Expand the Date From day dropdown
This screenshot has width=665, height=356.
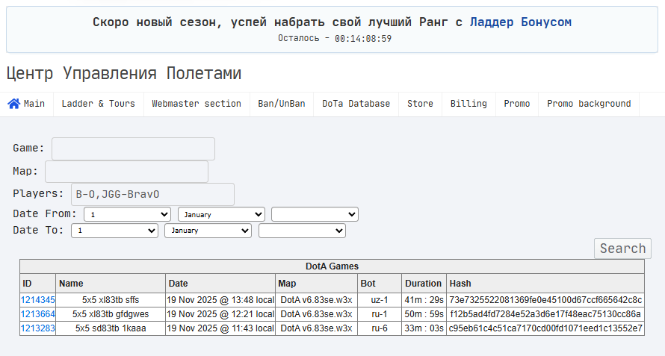point(127,214)
